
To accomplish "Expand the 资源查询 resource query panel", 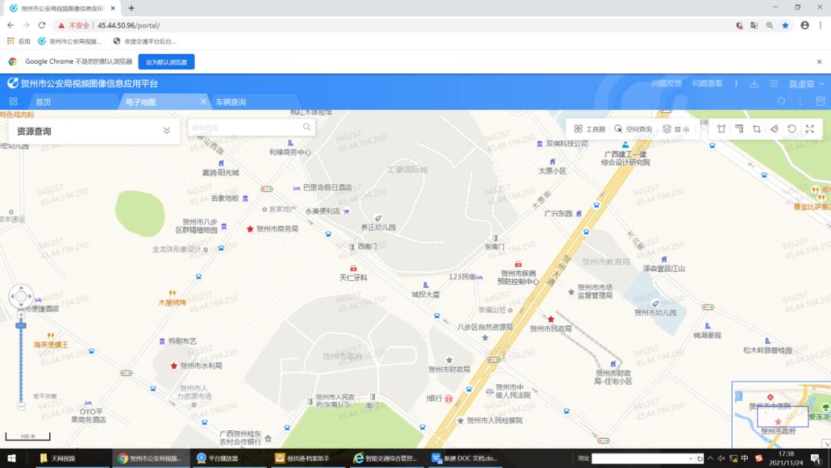I will click(165, 131).
